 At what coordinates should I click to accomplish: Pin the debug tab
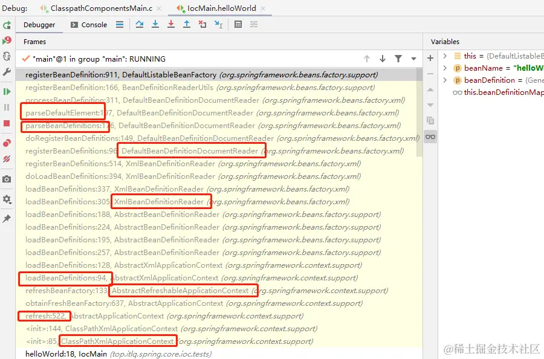7,219
